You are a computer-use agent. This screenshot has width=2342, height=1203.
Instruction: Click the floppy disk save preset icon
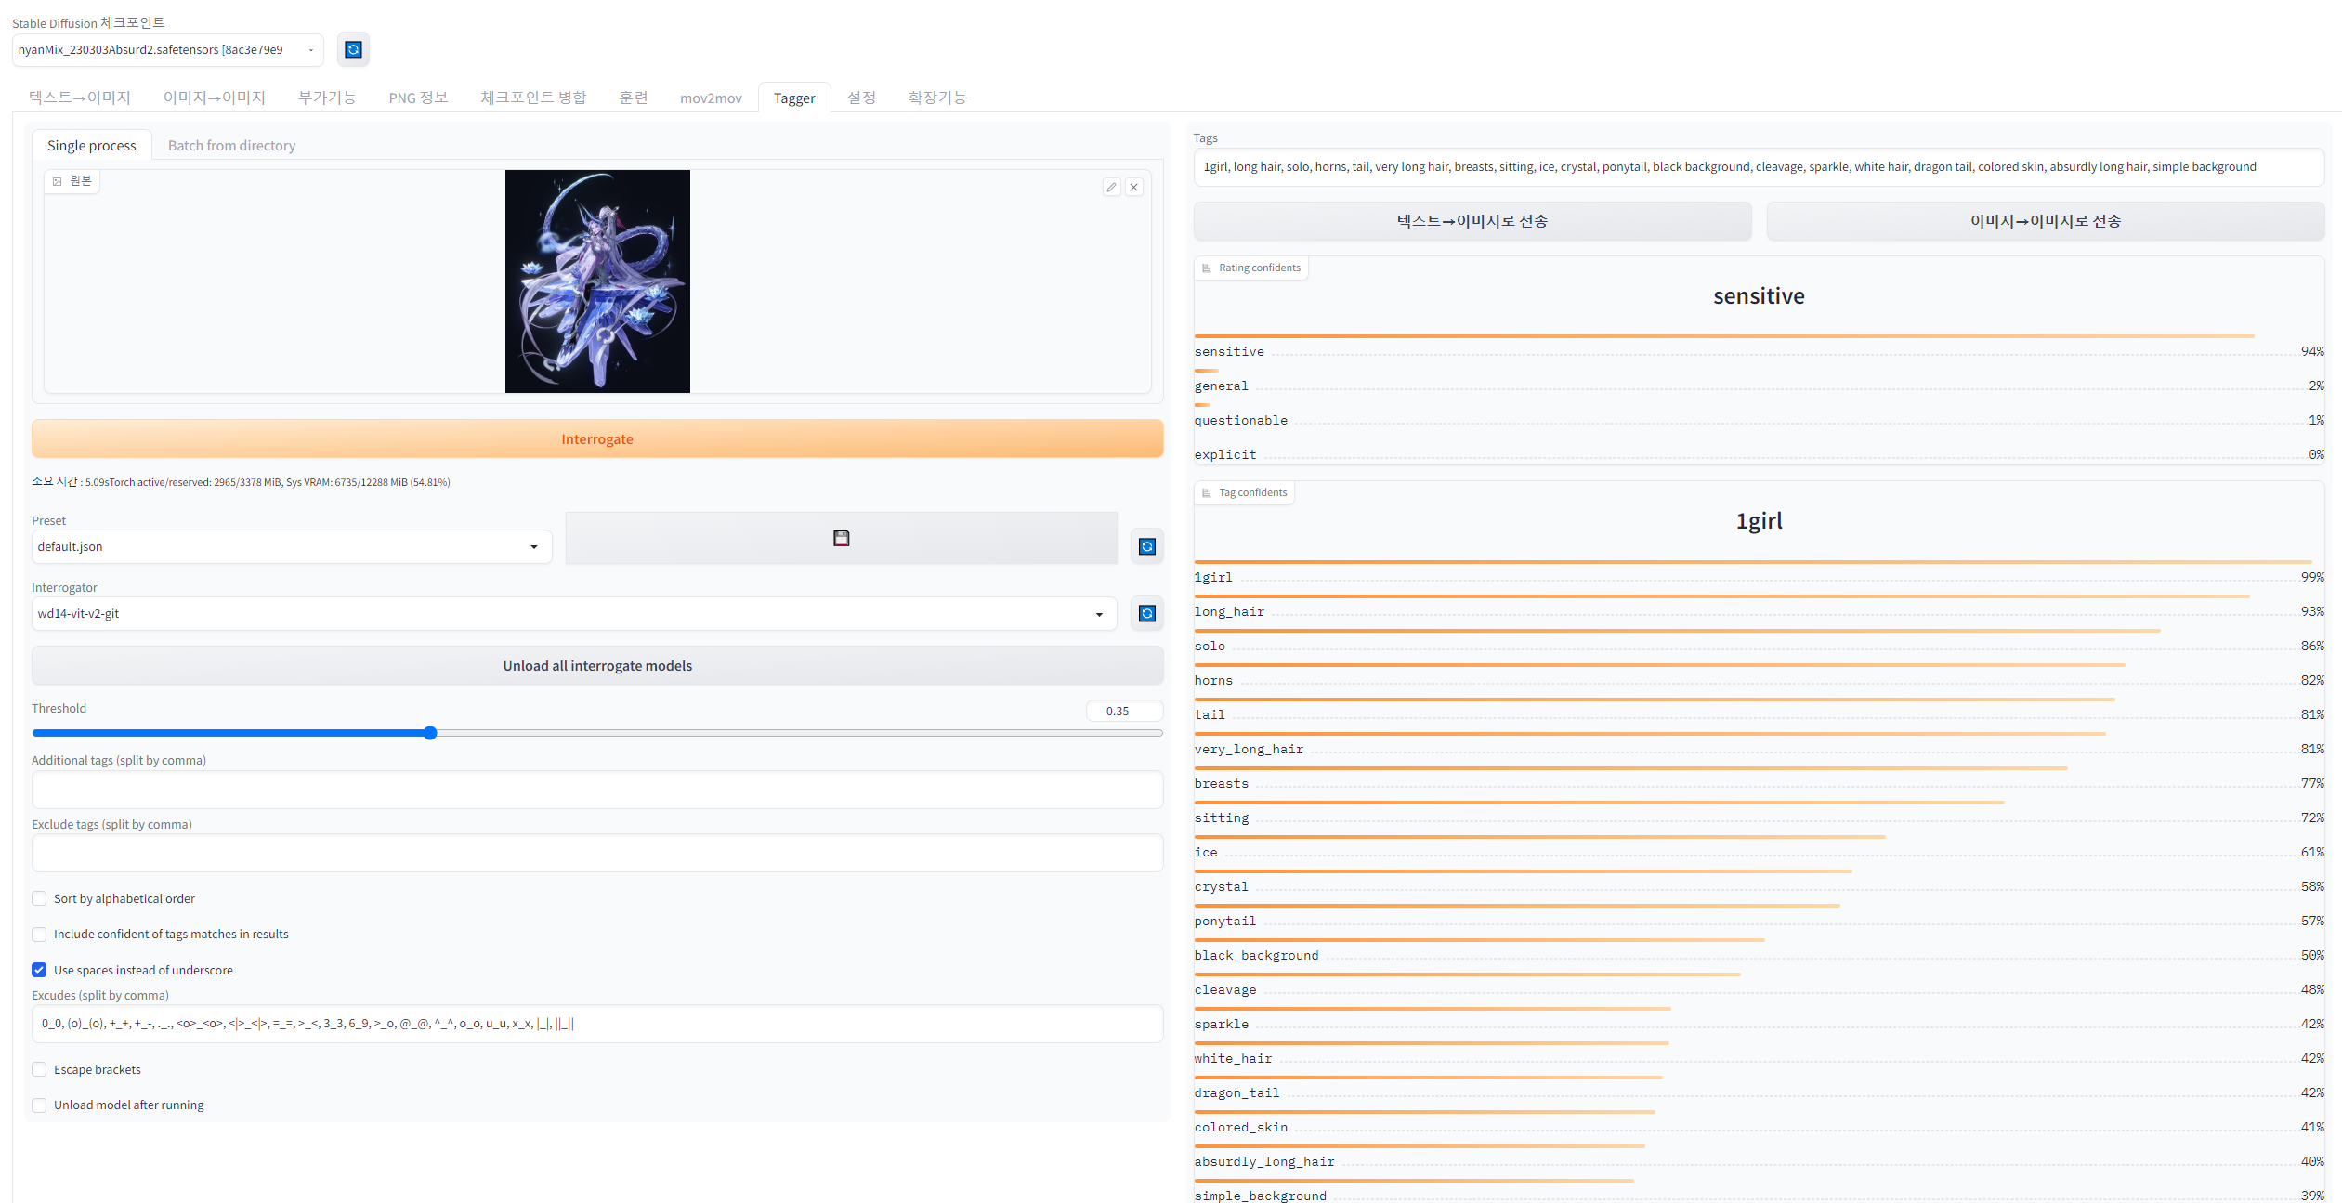pos(841,538)
